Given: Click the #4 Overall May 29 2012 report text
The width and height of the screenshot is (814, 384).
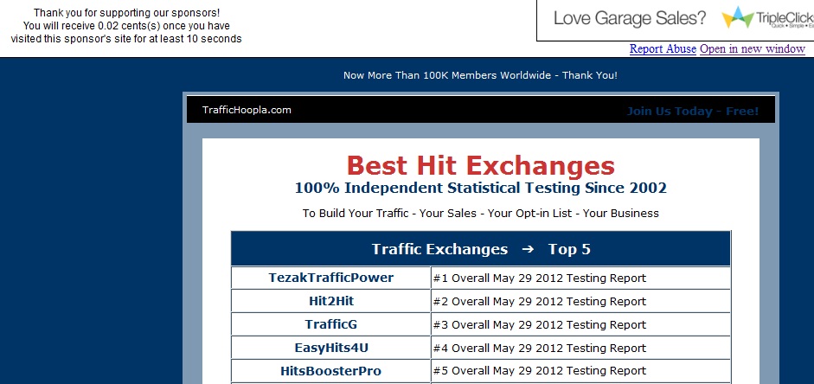Looking at the screenshot, I should [x=540, y=349].
